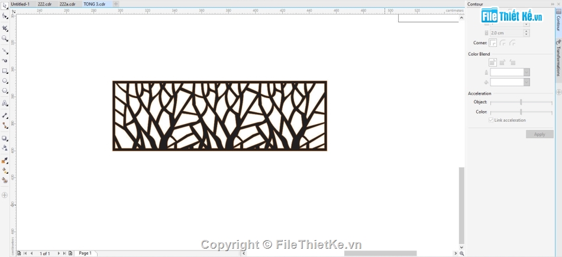Select the Text tool
This screenshot has width=562, height=257.
tap(5, 103)
